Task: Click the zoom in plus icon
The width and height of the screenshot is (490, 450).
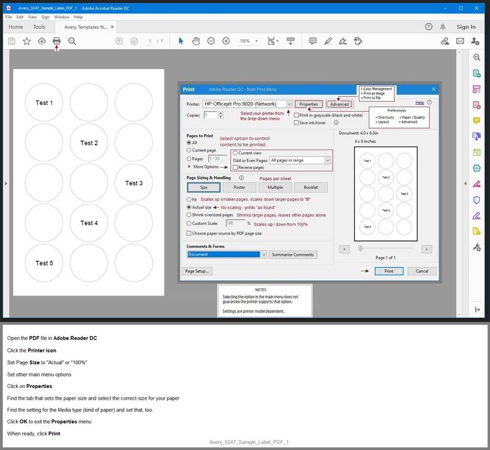Action: (x=226, y=41)
